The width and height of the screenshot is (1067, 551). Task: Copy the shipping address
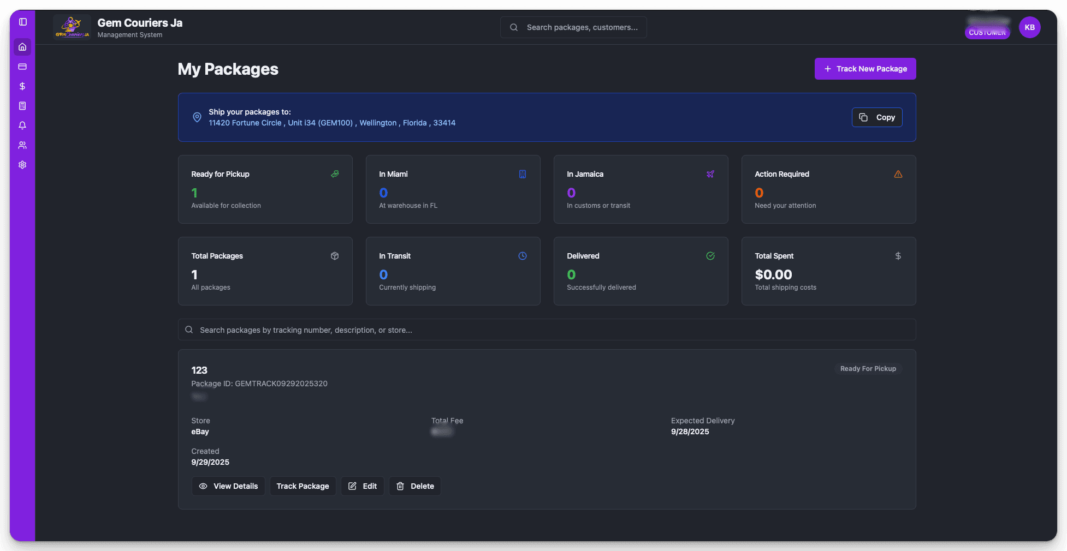[877, 117]
